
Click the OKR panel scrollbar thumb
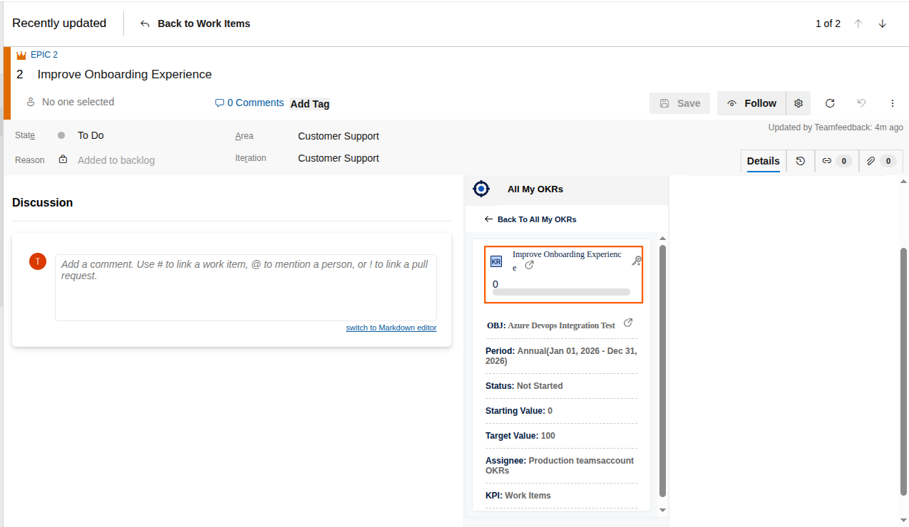(x=662, y=370)
